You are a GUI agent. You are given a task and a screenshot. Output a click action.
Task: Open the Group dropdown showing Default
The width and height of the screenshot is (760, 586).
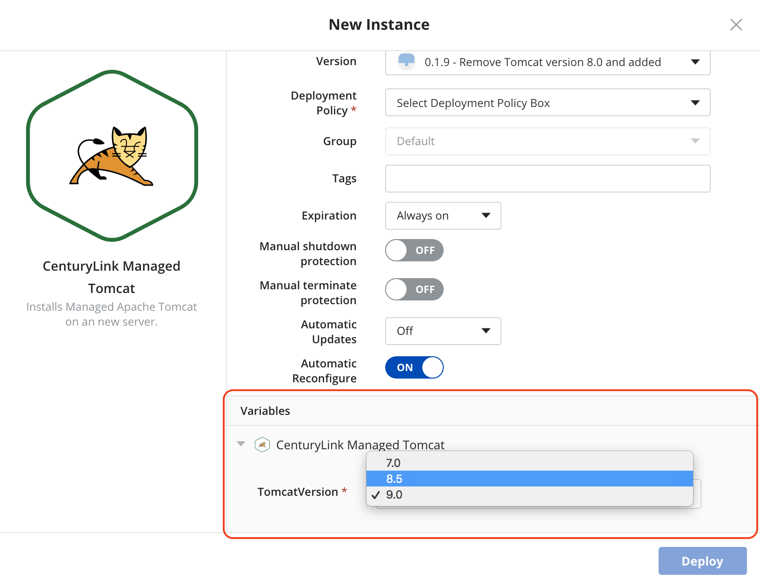pos(547,141)
